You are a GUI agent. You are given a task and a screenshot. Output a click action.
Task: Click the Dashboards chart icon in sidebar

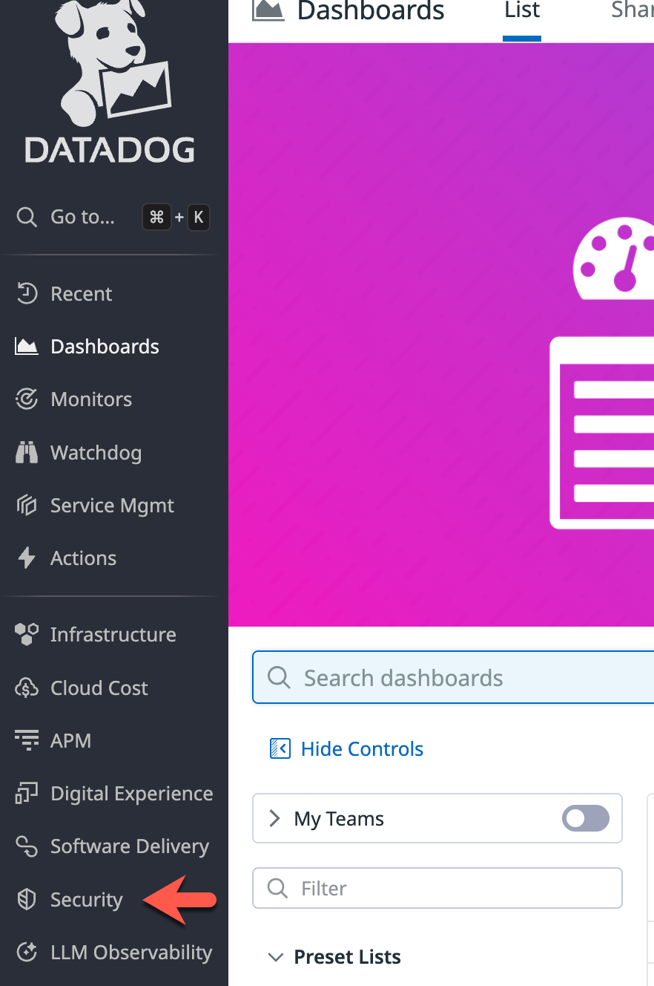(27, 347)
